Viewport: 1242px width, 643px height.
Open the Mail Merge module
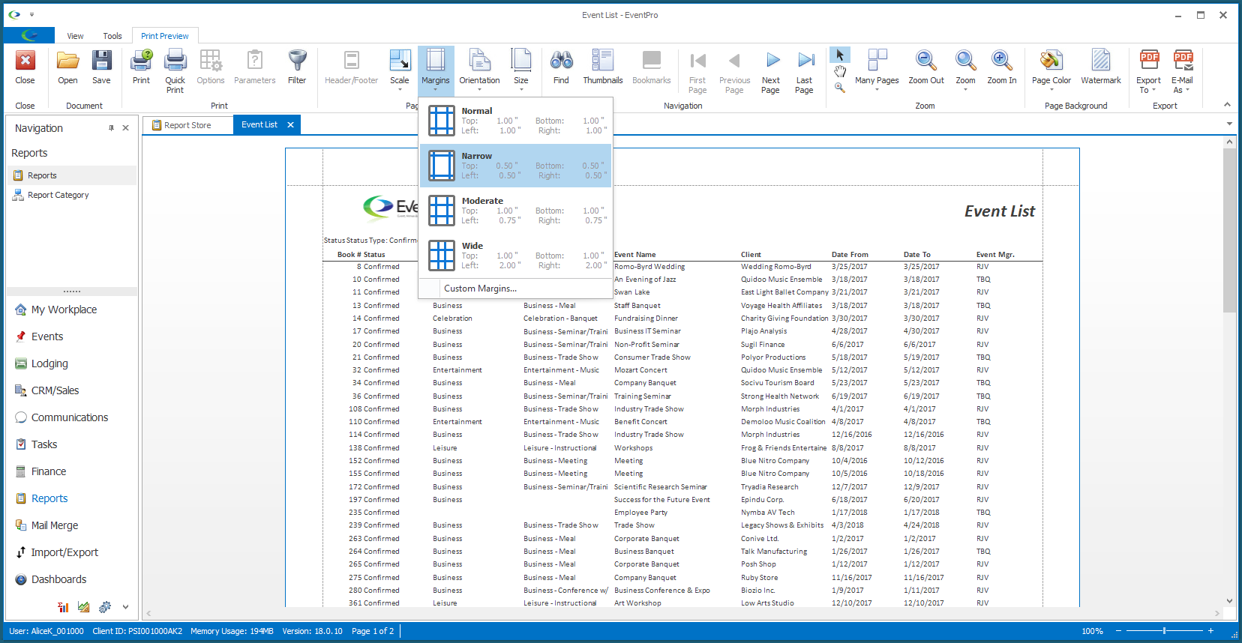click(55, 525)
